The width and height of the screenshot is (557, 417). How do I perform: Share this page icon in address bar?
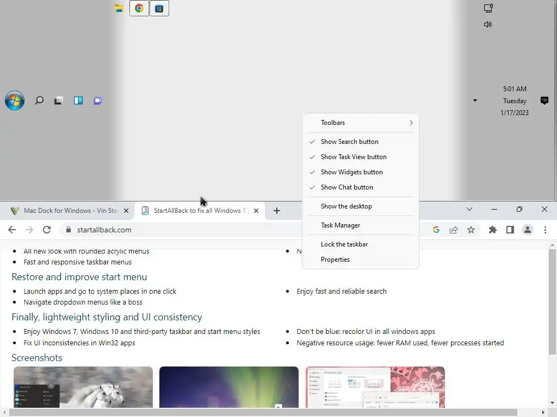click(x=454, y=230)
